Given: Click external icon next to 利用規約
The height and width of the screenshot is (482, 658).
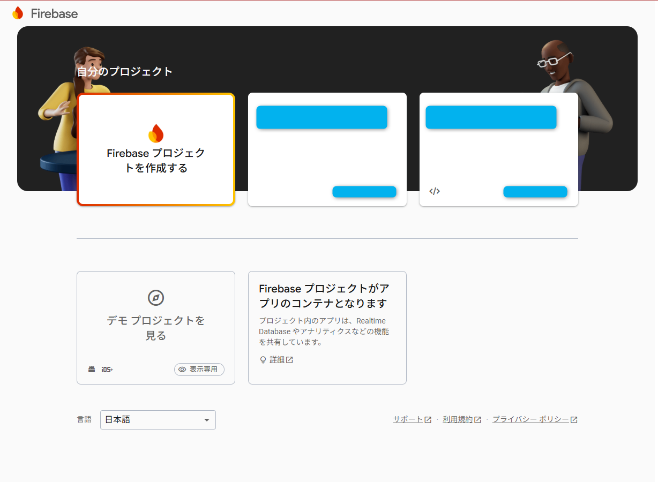Looking at the screenshot, I should click(478, 420).
